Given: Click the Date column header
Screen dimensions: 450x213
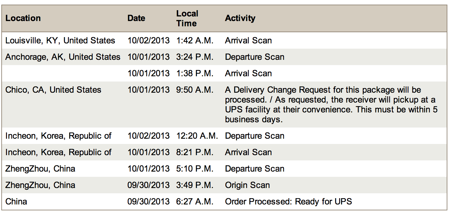Looking at the screenshot, I should click(x=136, y=18).
